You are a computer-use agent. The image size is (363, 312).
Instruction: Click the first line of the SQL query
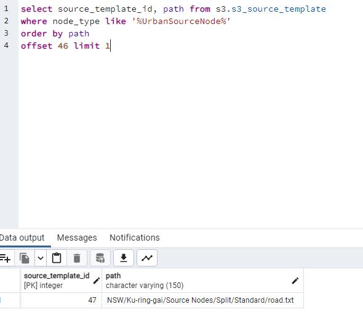coord(173,9)
